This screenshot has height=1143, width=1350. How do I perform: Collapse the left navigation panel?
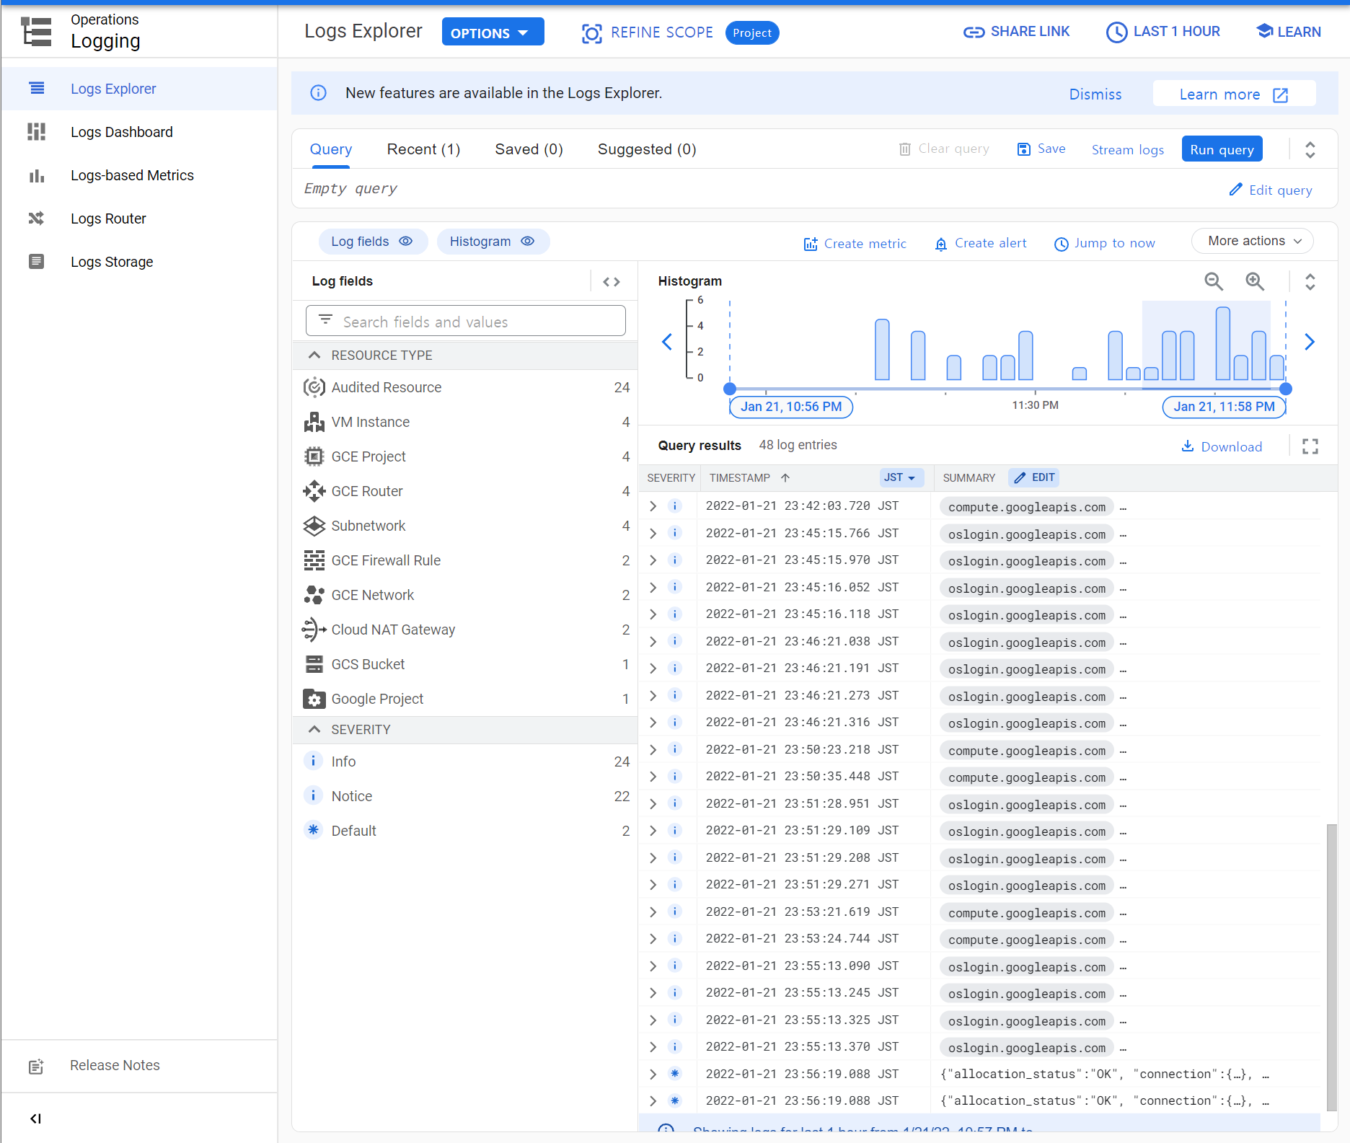click(x=35, y=1118)
